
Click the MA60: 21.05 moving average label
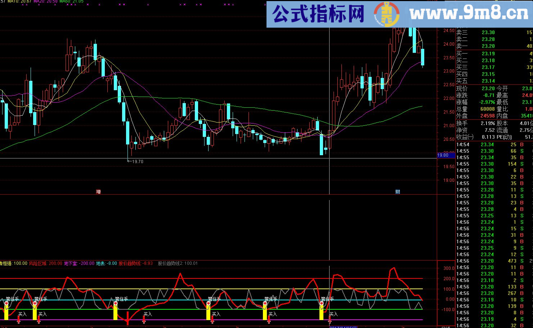point(71,1)
